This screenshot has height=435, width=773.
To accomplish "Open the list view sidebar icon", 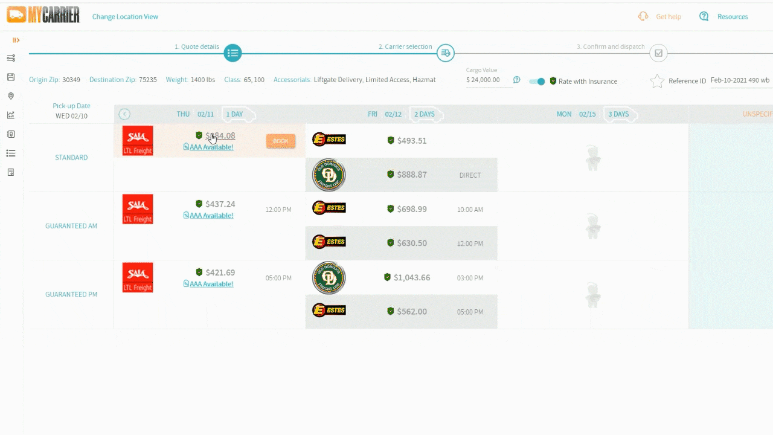I will click(x=11, y=153).
